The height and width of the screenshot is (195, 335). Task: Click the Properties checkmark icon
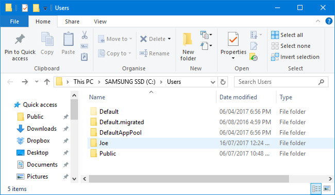233,39
